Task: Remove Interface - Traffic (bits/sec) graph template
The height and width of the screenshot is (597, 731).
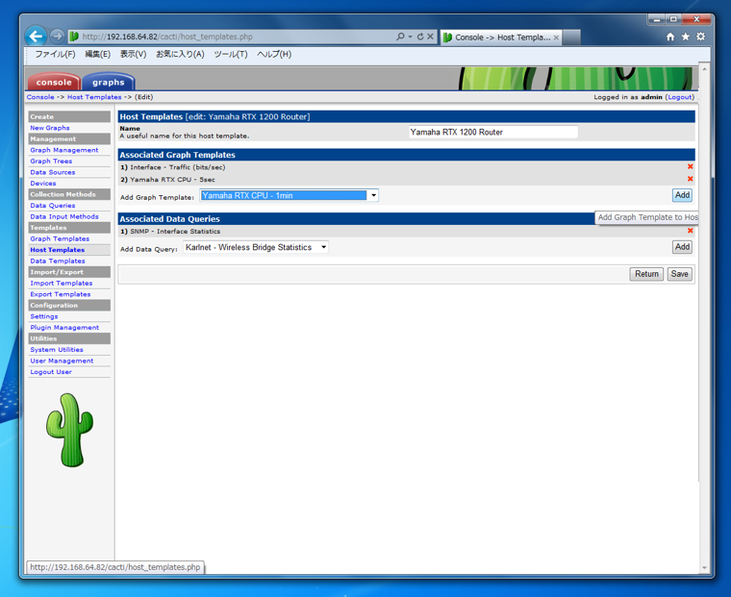Action: click(x=690, y=166)
